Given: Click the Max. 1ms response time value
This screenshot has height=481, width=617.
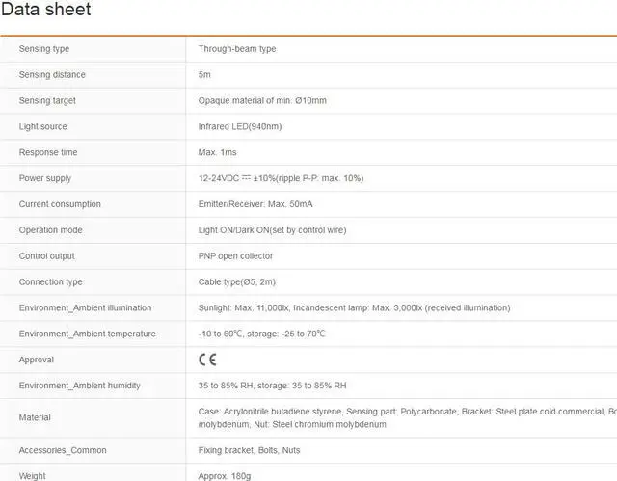Looking at the screenshot, I should click(x=217, y=153).
